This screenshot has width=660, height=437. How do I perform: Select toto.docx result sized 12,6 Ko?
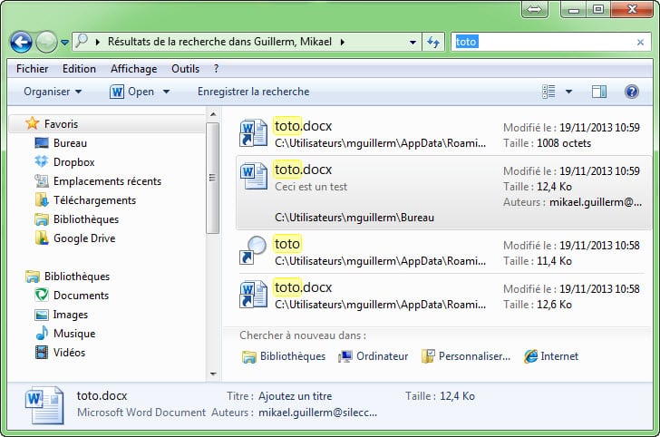tap(442, 296)
